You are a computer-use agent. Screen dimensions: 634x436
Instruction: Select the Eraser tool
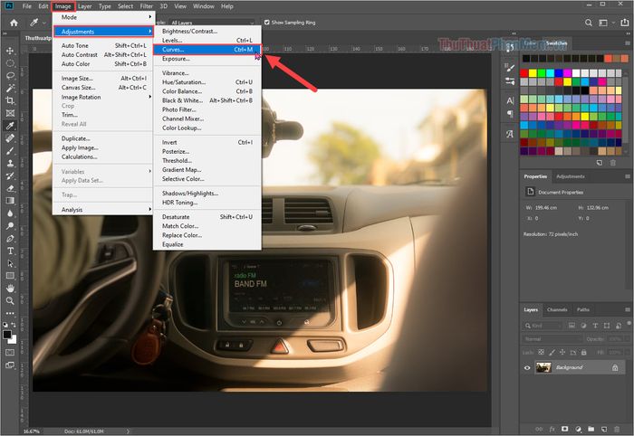[x=10, y=188]
